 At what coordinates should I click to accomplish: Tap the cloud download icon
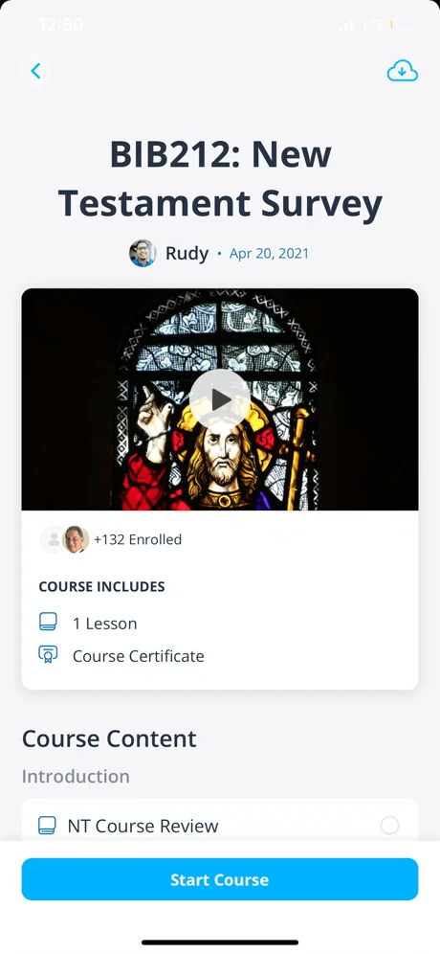(x=403, y=71)
